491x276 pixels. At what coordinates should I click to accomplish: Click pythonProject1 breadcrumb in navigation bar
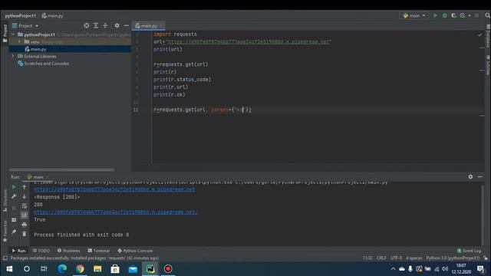(x=21, y=15)
